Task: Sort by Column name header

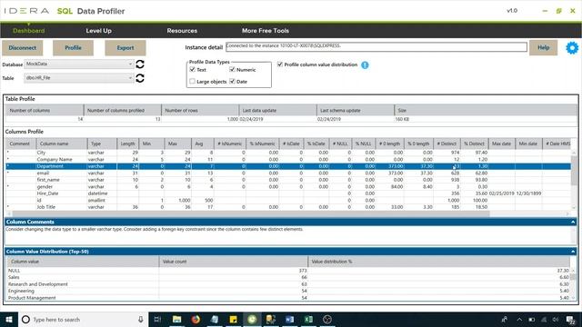Action: tap(61, 144)
